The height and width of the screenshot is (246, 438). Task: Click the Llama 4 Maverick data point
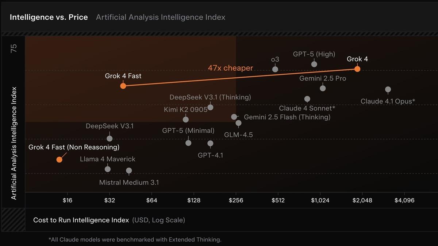pyautogui.click(x=108, y=169)
